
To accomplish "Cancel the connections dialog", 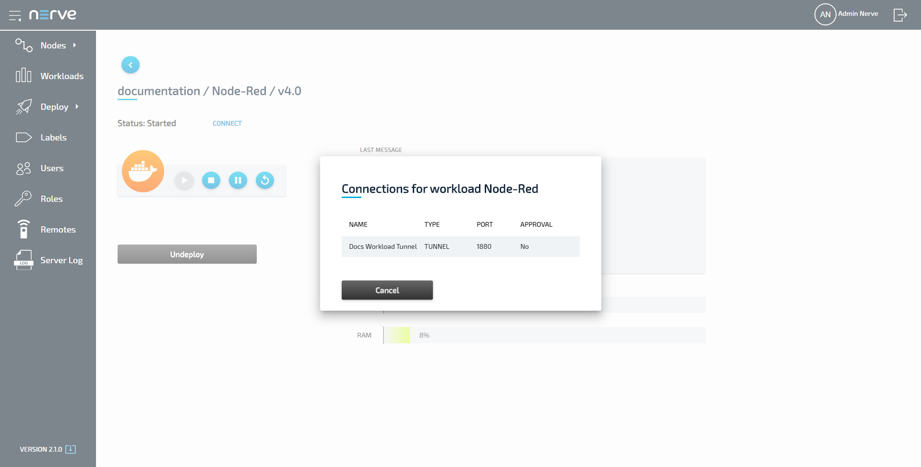I will (387, 290).
